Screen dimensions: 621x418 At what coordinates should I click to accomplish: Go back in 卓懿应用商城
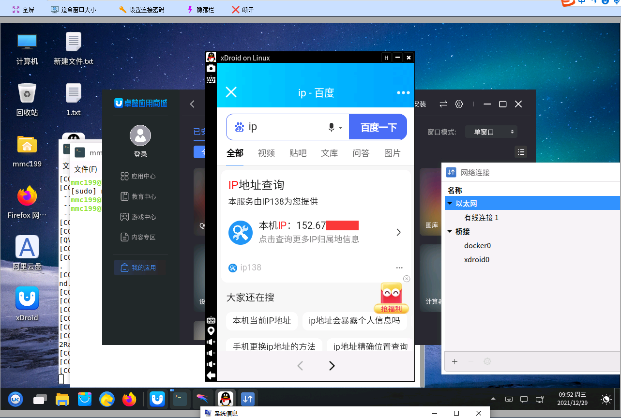(x=192, y=104)
